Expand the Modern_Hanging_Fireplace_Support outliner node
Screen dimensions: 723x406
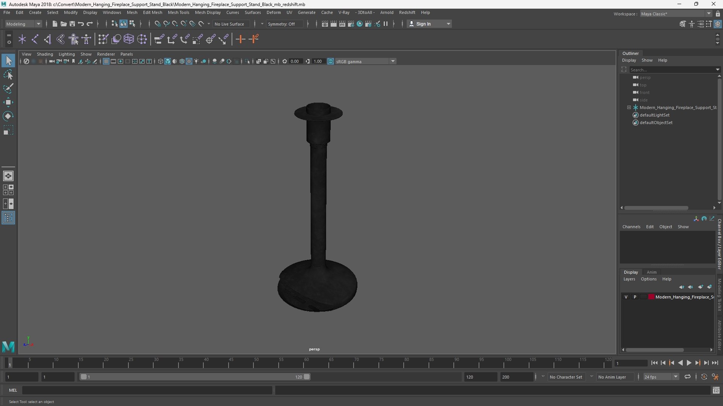point(629,108)
